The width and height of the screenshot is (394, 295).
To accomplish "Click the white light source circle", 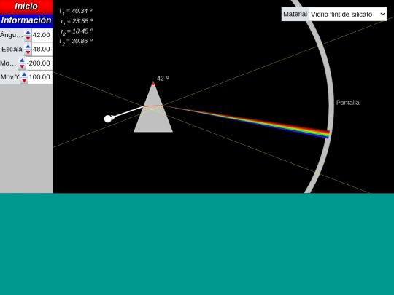I will point(108,119).
